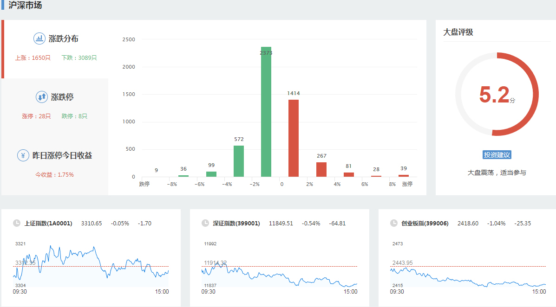Click the clock icon next to 深证指数
The image size is (556, 307).
(x=205, y=223)
